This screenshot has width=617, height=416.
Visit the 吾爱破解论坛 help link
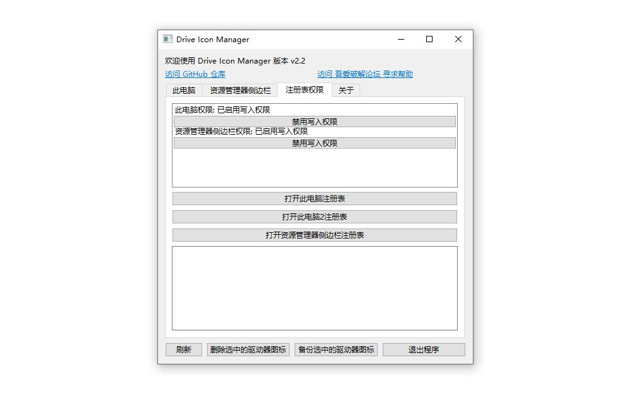[x=365, y=74]
